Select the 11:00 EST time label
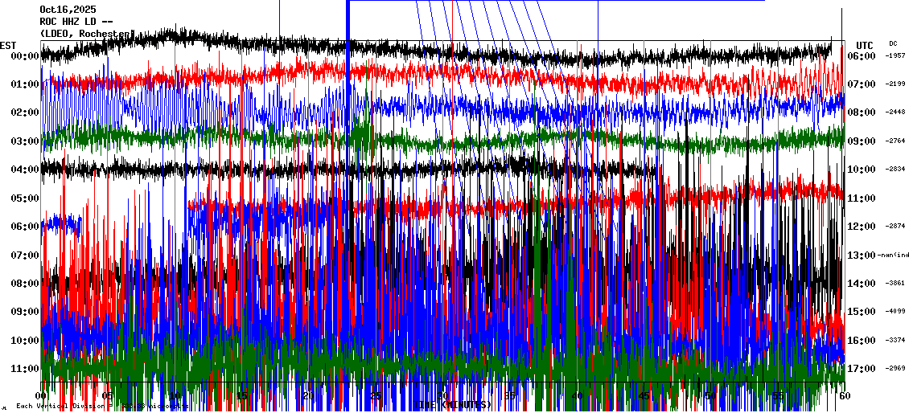This screenshot has height=417, width=909. pos(26,369)
